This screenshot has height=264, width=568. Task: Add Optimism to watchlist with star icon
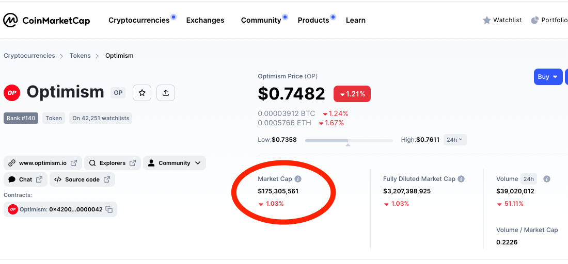click(x=142, y=92)
